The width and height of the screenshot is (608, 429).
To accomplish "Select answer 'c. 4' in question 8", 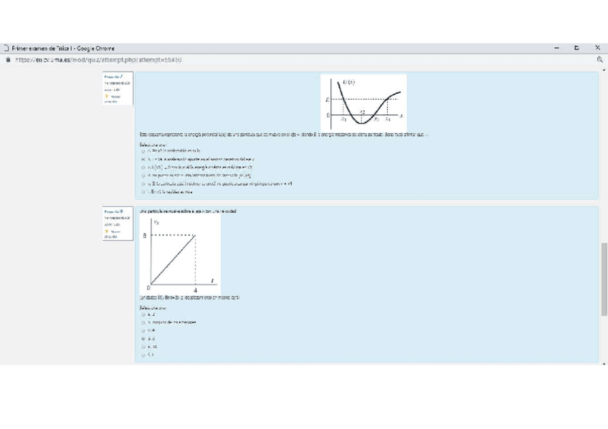I will click(x=143, y=331).
